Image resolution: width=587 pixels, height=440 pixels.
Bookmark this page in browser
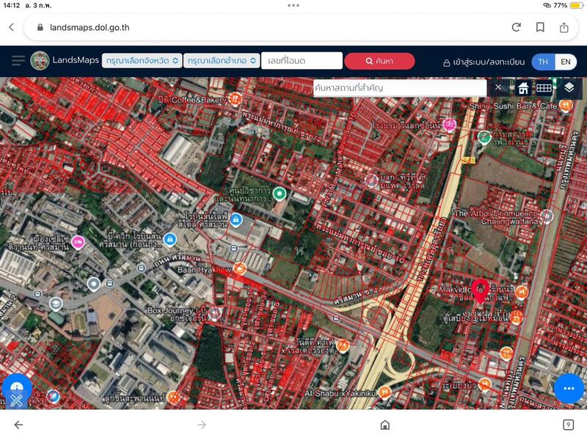540,27
